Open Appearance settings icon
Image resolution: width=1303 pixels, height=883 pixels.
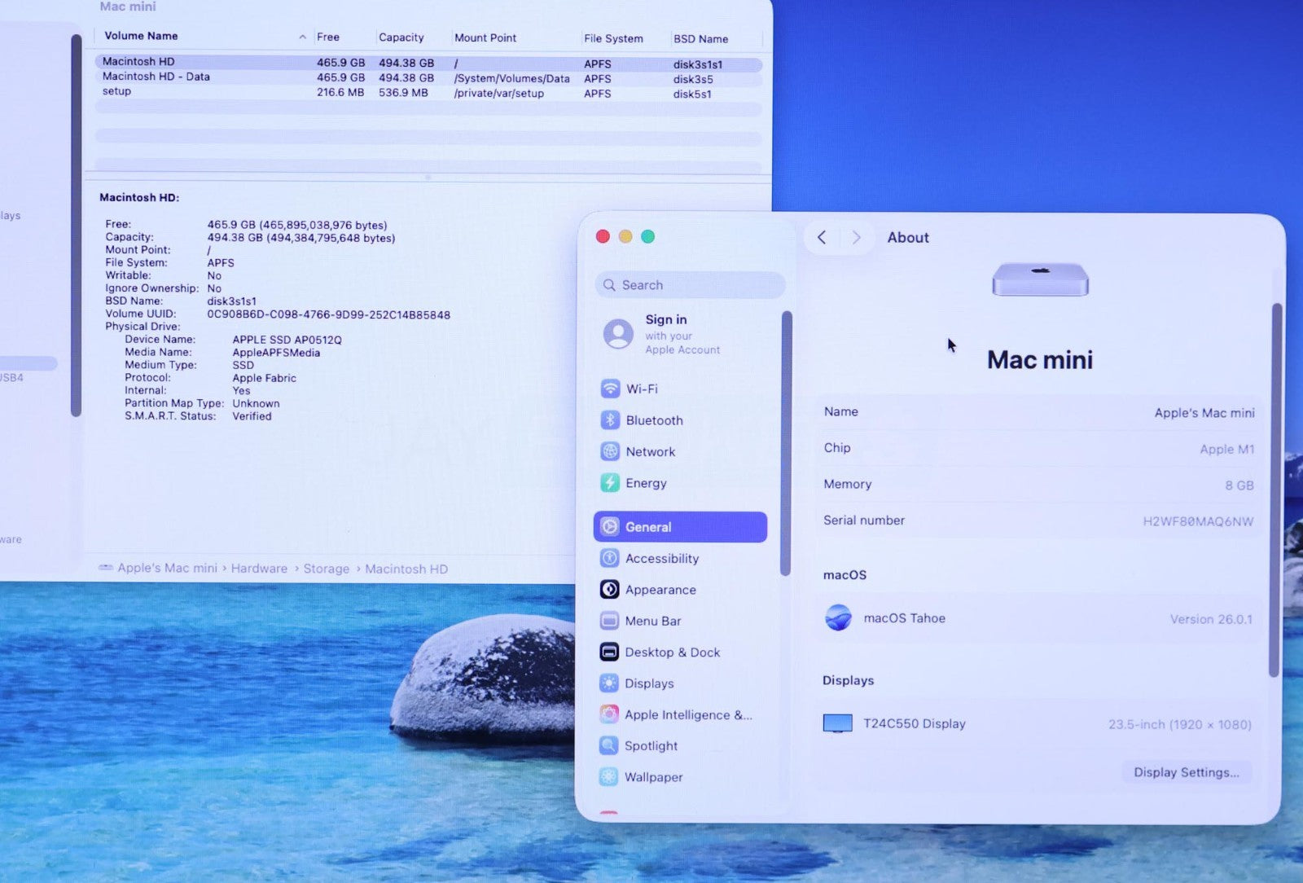(609, 590)
